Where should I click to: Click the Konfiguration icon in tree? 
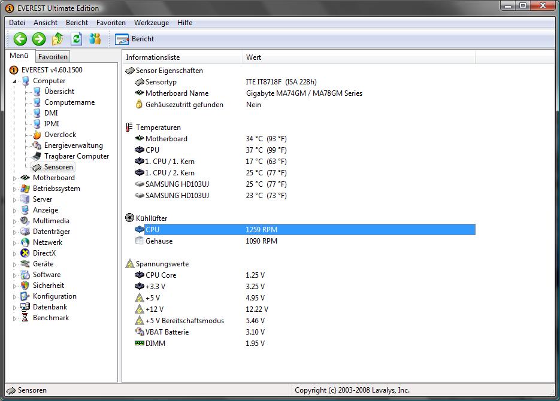pos(25,296)
